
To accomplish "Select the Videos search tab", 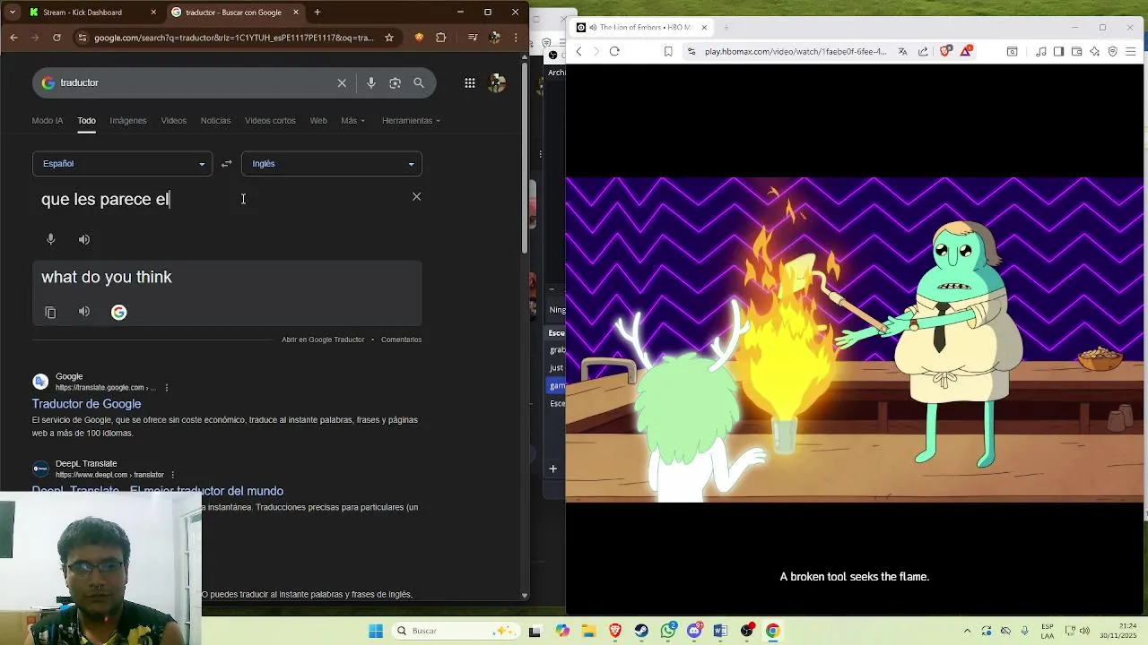I will tap(174, 121).
